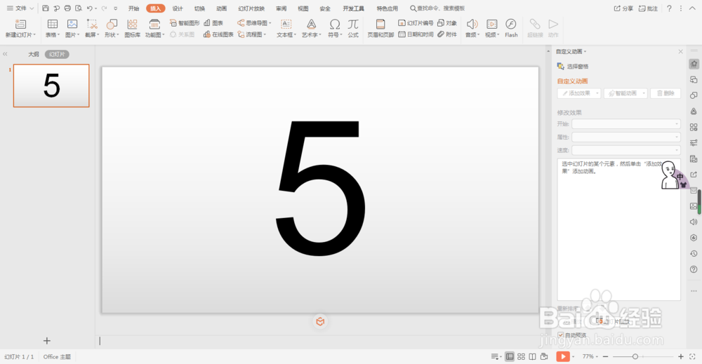702x364 pixels.
Task: Insert a picture (图片)
Action: [x=72, y=28]
